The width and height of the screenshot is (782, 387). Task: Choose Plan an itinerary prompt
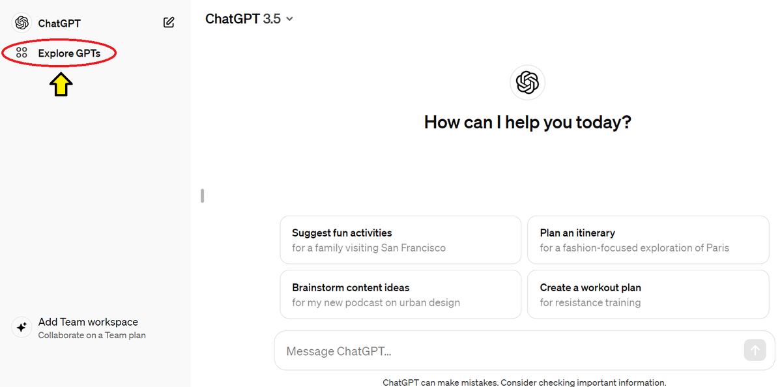[x=648, y=240]
